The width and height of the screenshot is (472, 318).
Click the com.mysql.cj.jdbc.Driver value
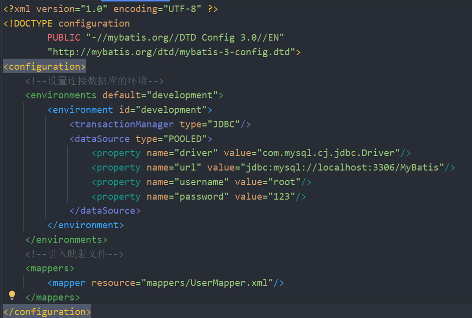[331, 153]
